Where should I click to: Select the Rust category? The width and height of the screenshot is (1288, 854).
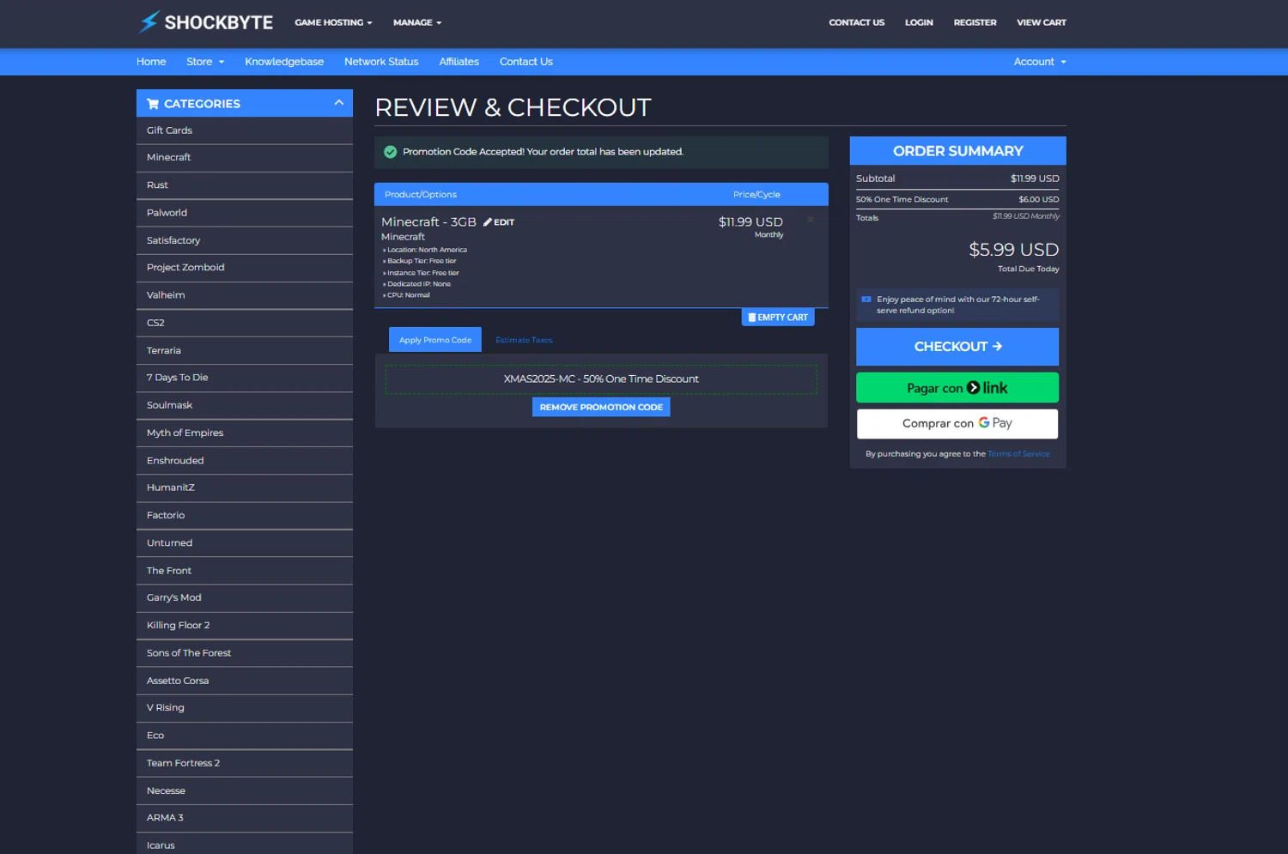245,185
